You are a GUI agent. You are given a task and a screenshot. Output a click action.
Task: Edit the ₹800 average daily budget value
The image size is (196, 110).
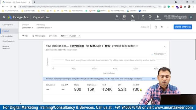[107, 46]
